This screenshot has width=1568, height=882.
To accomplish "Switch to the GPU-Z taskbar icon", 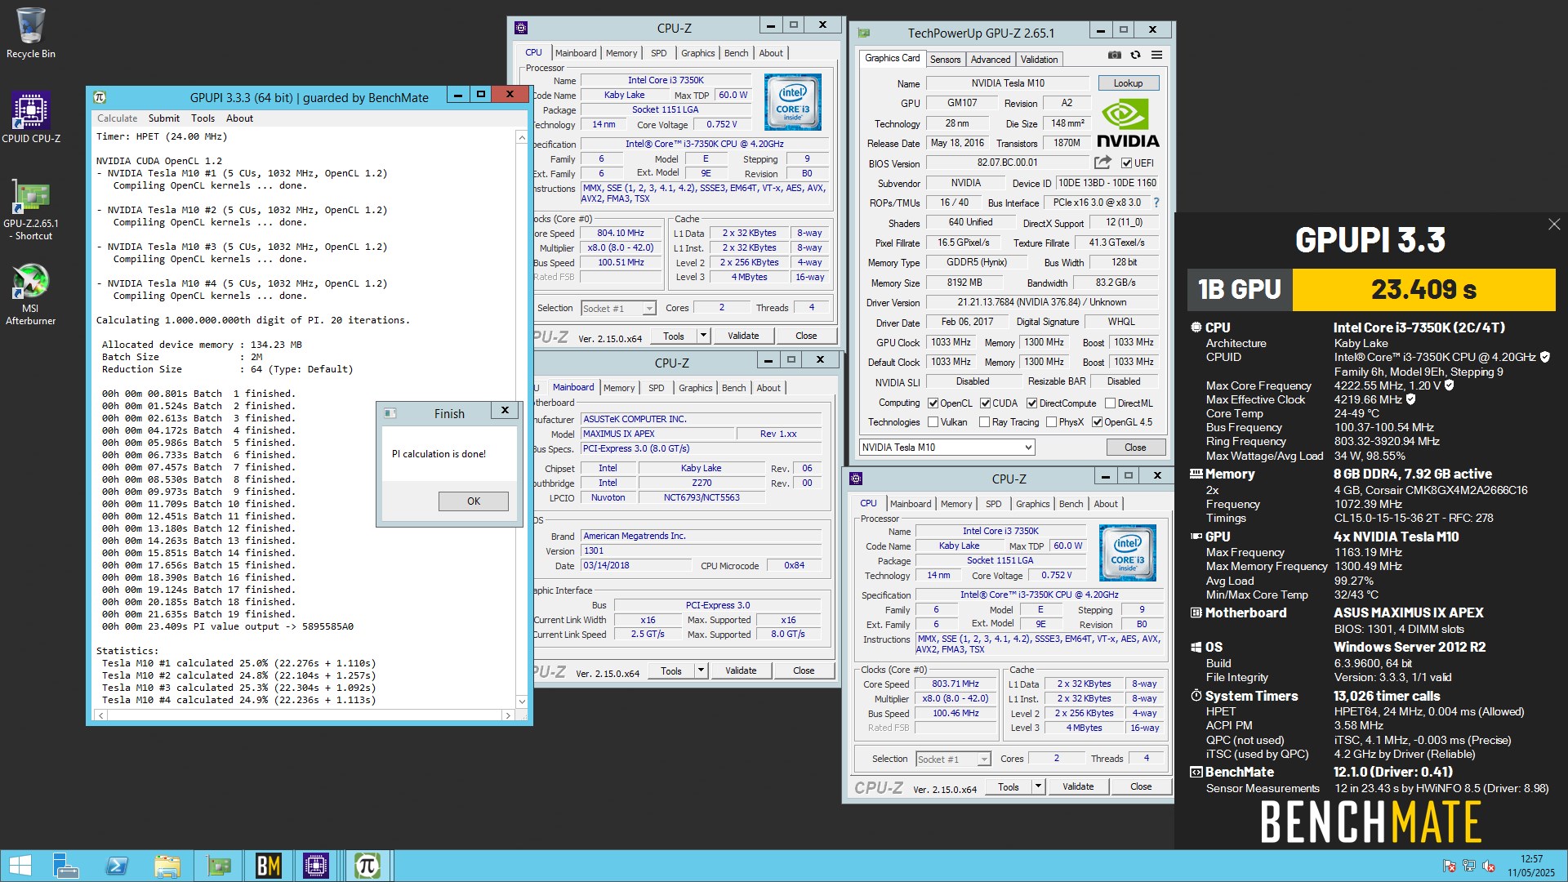I will 218,866.
